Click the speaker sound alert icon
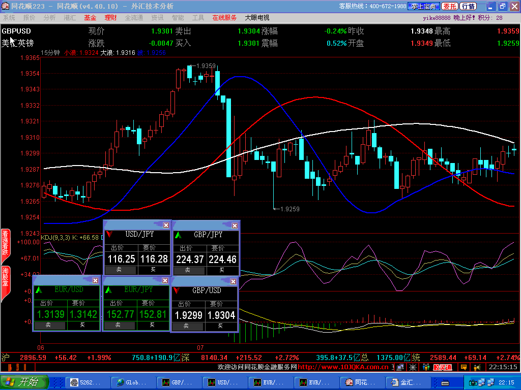 click(477, 367)
